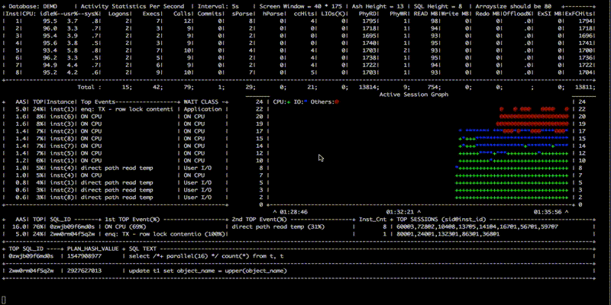Screen dimensions: 611x305
Task: Click the 'READ MB' column header
Action: [x=427, y=13]
